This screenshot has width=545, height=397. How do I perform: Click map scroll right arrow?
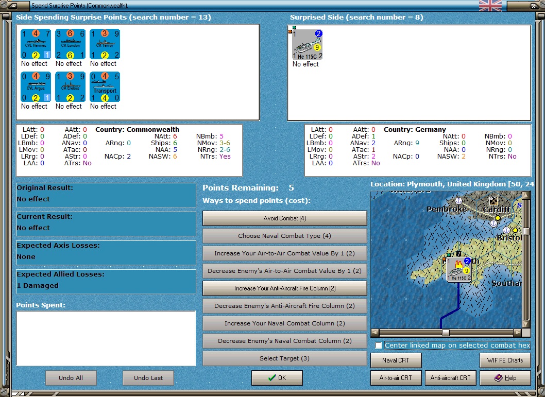[518, 333]
